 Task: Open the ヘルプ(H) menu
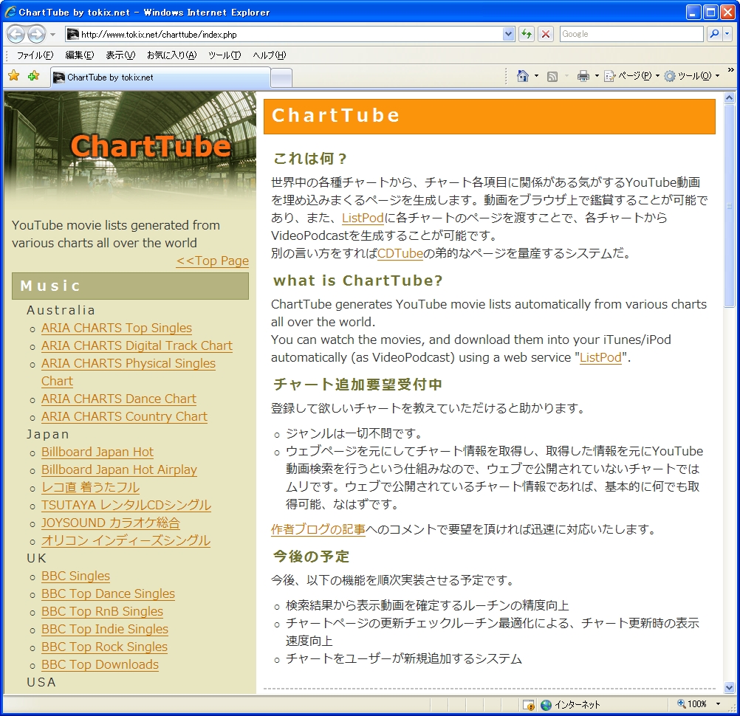pyautogui.click(x=269, y=55)
